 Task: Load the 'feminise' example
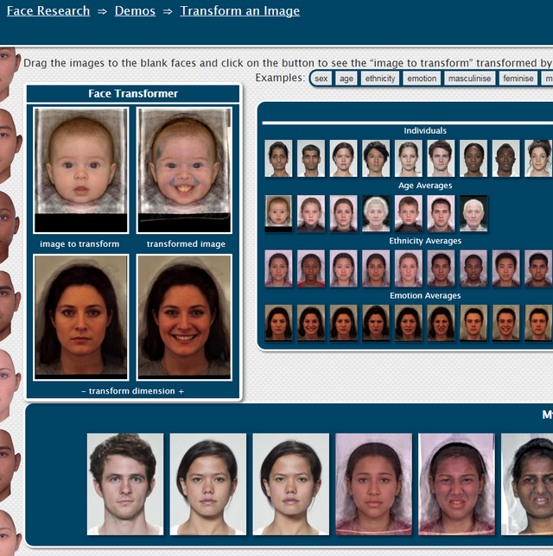[518, 79]
